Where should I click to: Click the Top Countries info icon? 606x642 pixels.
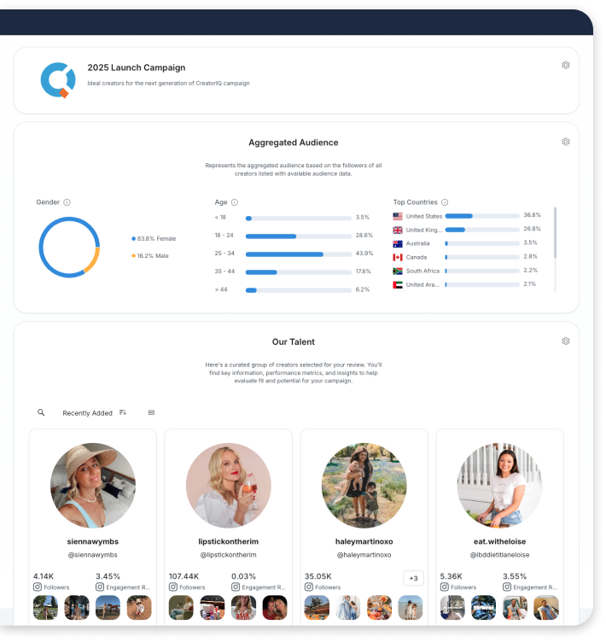445,202
